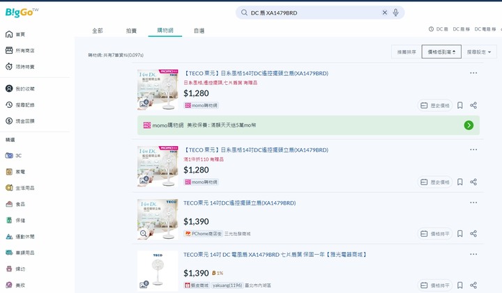Browse the 家電 category

point(15,172)
